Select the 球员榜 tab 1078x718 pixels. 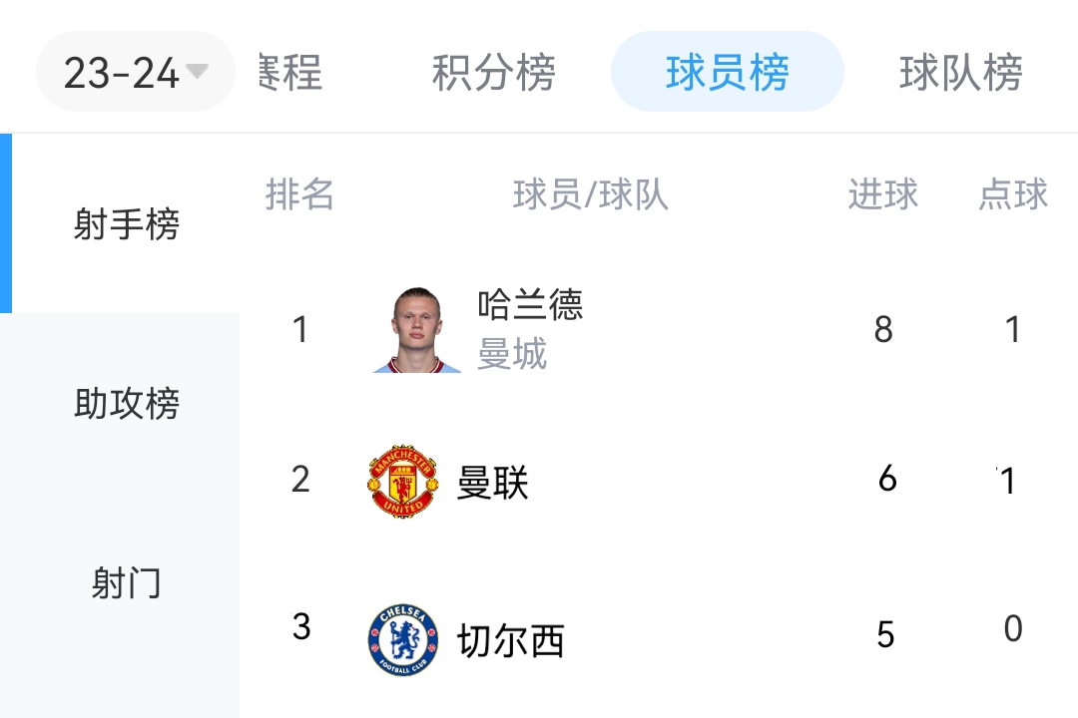[x=727, y=73]
